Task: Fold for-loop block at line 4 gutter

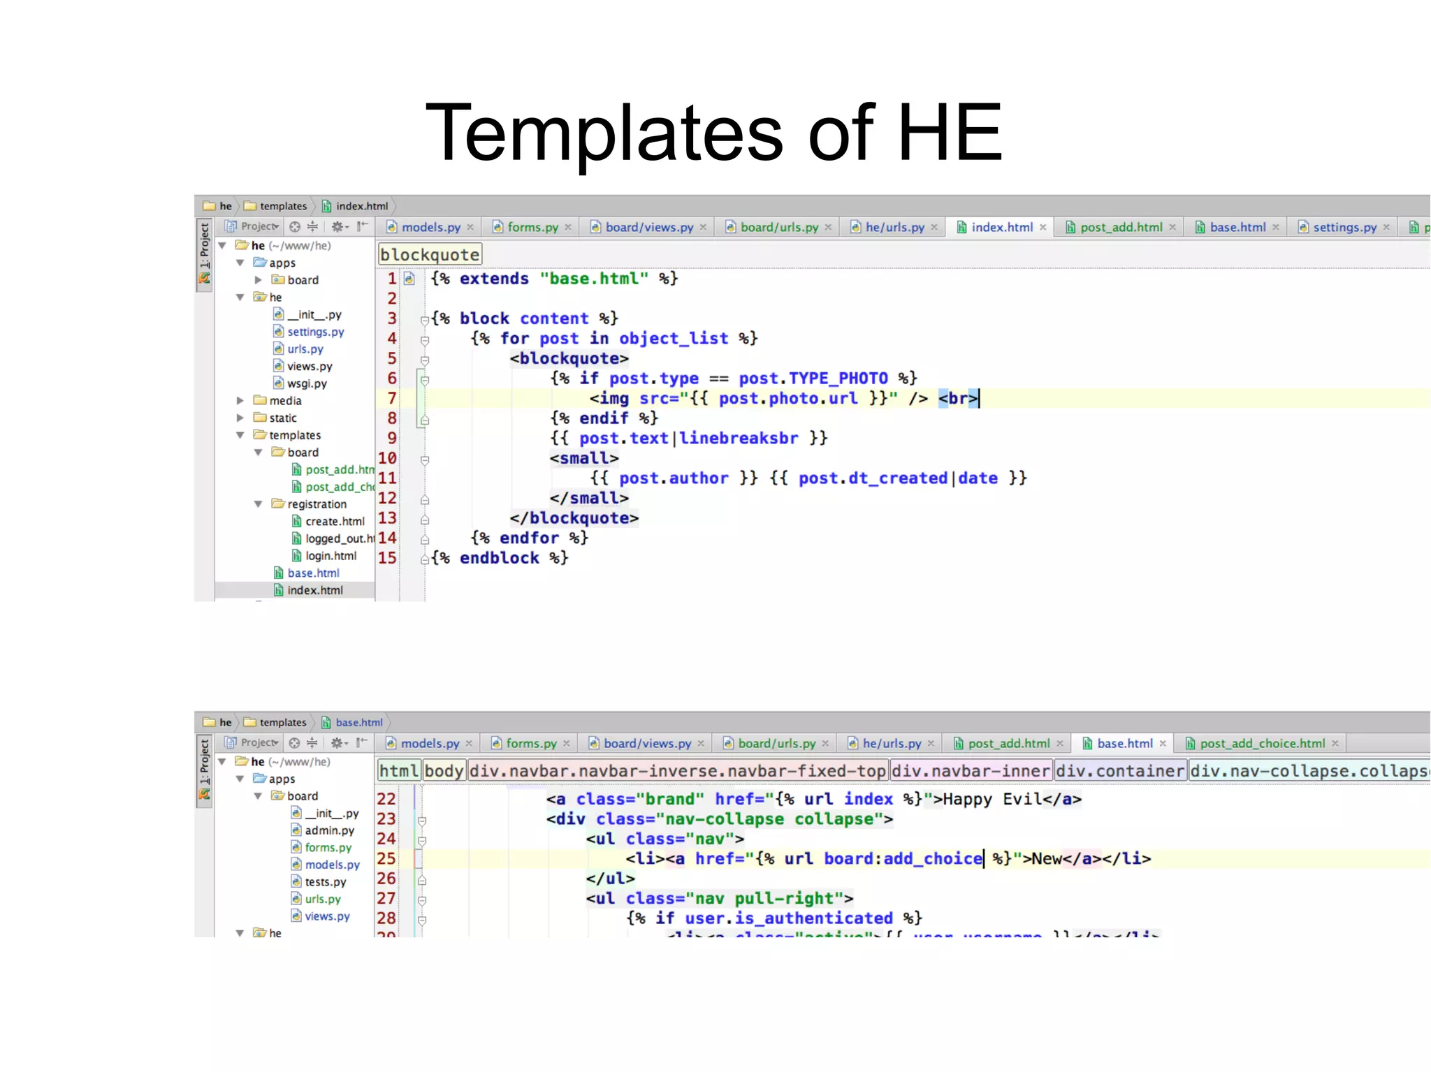Action: pos(424,340)
